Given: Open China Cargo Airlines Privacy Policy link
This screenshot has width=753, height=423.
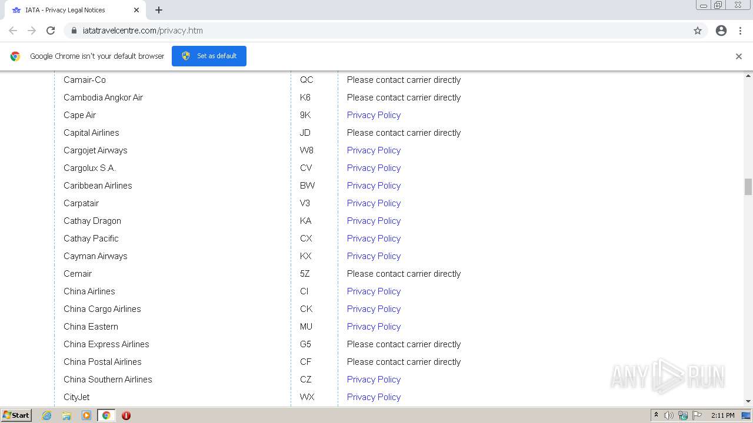Looking at the screenshot, I should tap(374, 309).
